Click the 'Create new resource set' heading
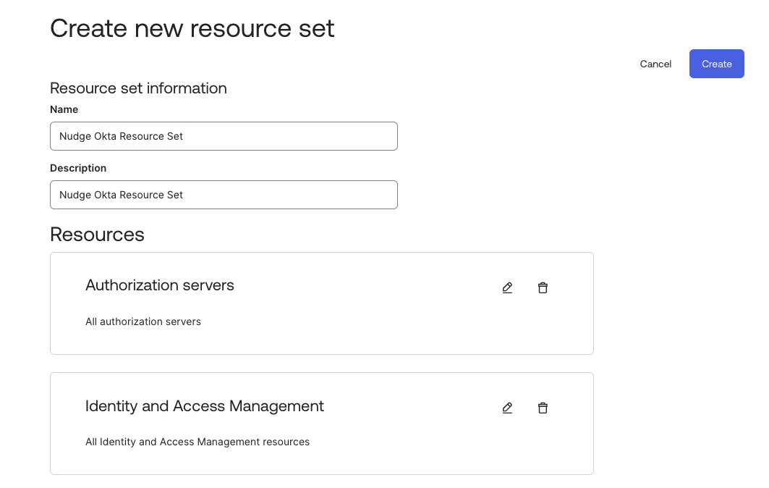 click(x=192, y=28)
